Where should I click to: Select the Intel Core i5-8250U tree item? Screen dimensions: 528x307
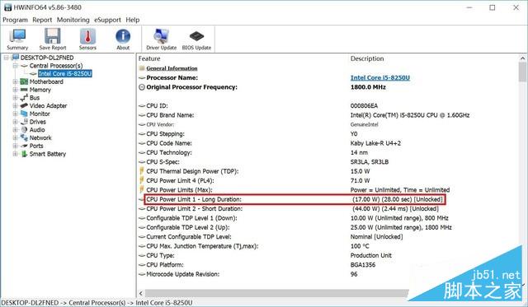65,73
